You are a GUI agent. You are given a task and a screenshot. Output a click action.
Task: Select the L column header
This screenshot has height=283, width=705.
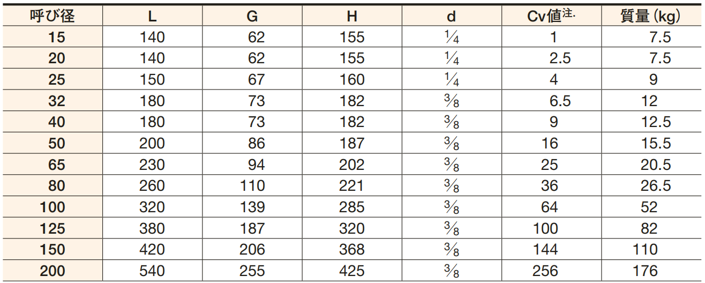tap(152, 16)
